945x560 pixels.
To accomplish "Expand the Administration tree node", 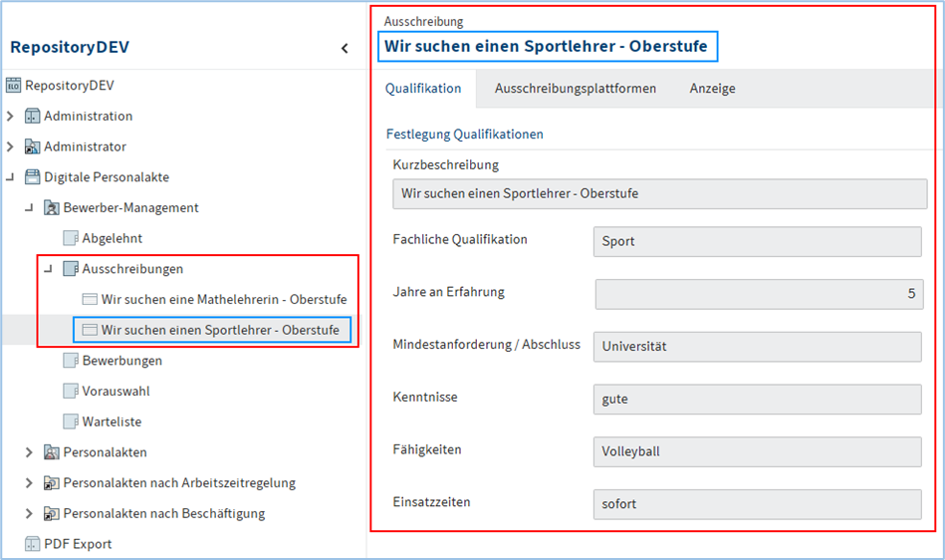I will click(11, 117).
